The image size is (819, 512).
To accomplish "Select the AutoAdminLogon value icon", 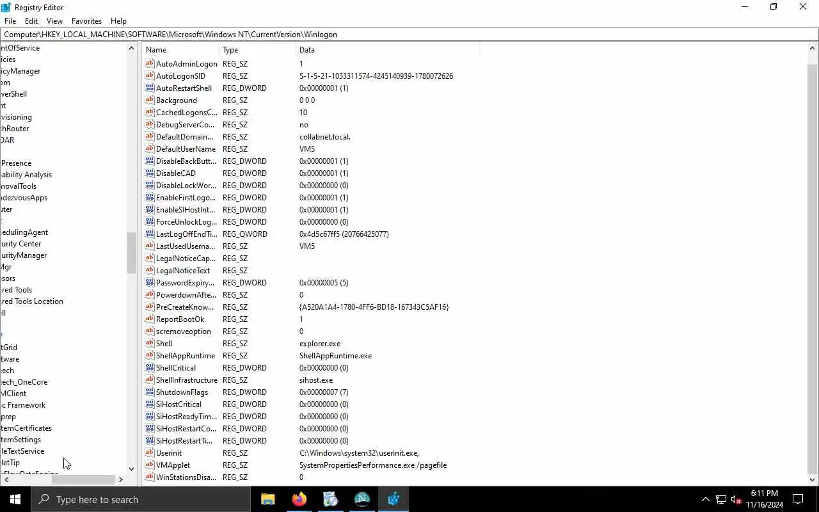I will tap(150, 63).
